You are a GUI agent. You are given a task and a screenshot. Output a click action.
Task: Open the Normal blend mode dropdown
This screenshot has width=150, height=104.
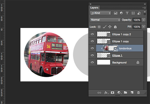105,20
